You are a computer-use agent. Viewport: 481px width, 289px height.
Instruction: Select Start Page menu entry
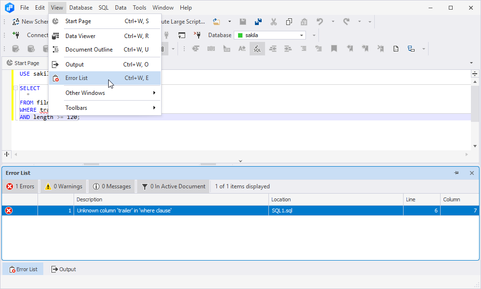(x=104, y=21)
